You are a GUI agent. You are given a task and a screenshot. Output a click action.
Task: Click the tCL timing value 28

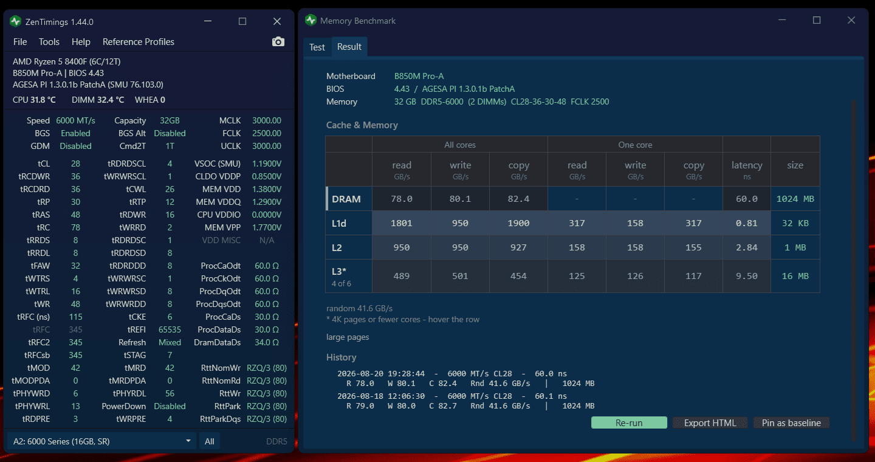click(75, 164)
